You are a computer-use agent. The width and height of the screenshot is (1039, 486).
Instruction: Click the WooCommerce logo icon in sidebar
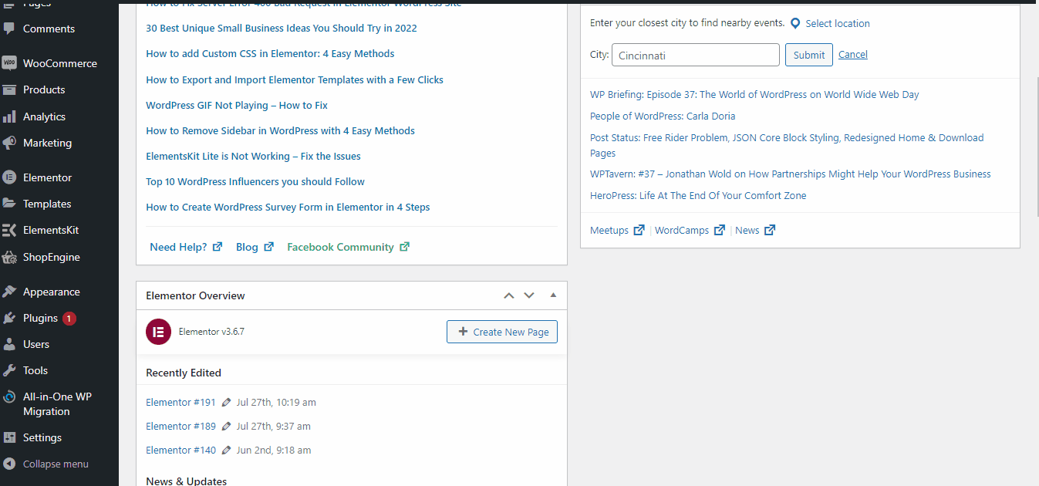pyautogui.click(x=9, y=63)
